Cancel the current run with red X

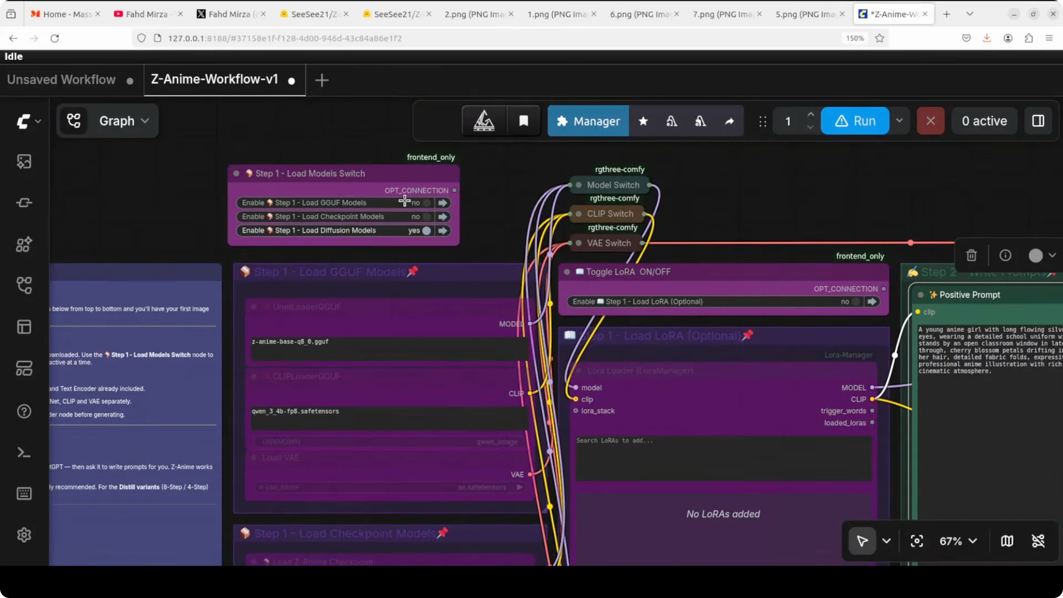[930, 121]
